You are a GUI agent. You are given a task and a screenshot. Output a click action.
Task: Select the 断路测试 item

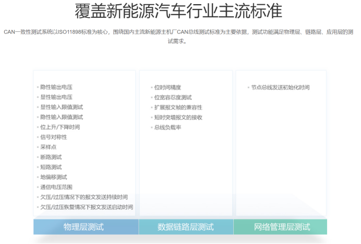point(51,157)
